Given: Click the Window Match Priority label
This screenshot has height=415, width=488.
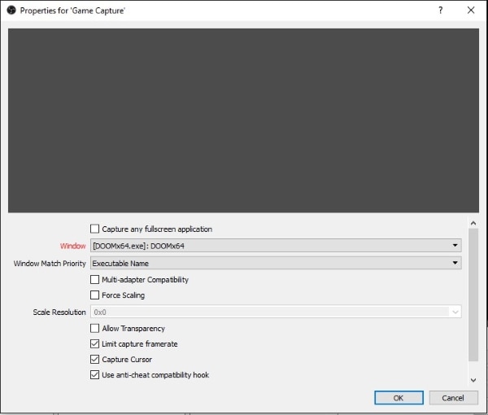Looking at the screenshot, I should (50, 264).
